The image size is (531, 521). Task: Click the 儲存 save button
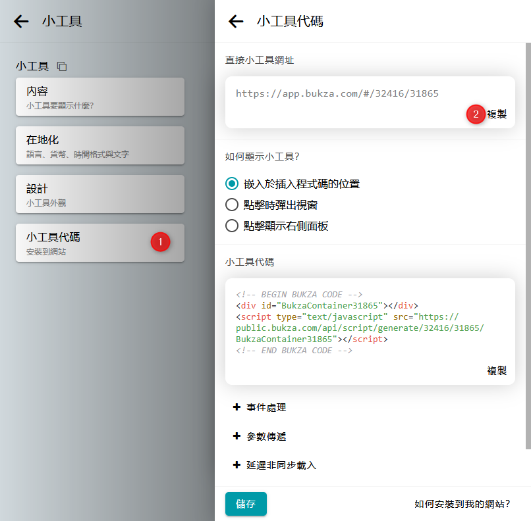(246, 504)
